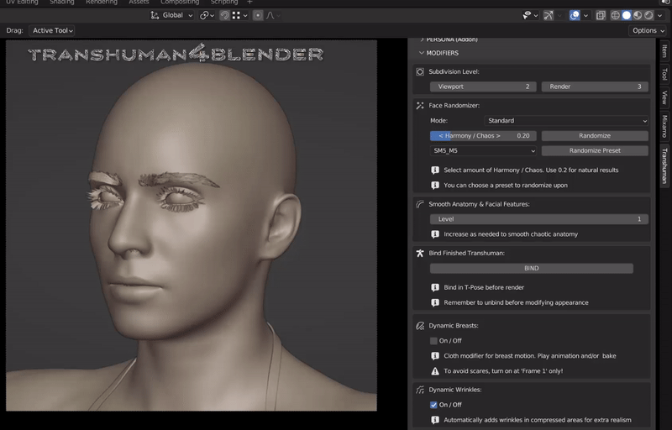The height and width of the screenshot is (430, 672).
Task: Click the Dynamic Wrinkles icon
Action: (420, 390)
